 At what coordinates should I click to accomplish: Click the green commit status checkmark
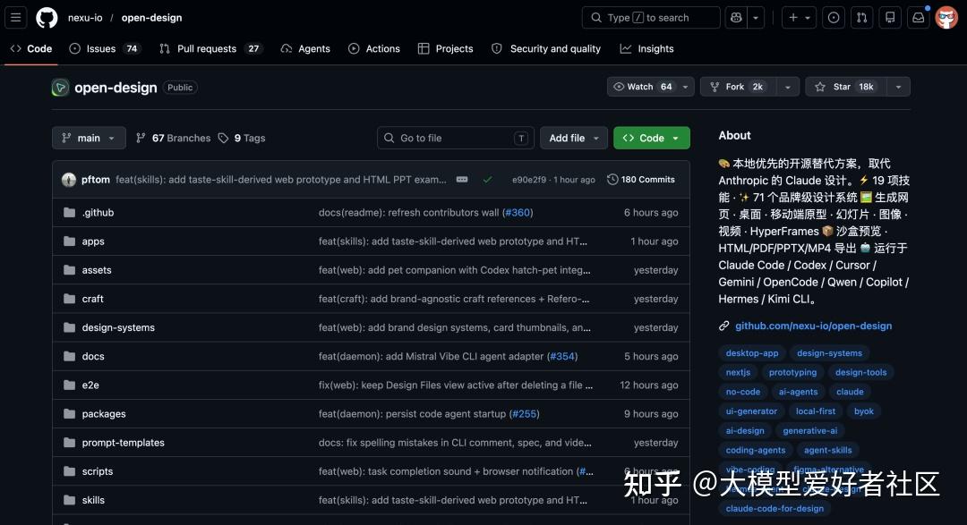pos(487,179)
